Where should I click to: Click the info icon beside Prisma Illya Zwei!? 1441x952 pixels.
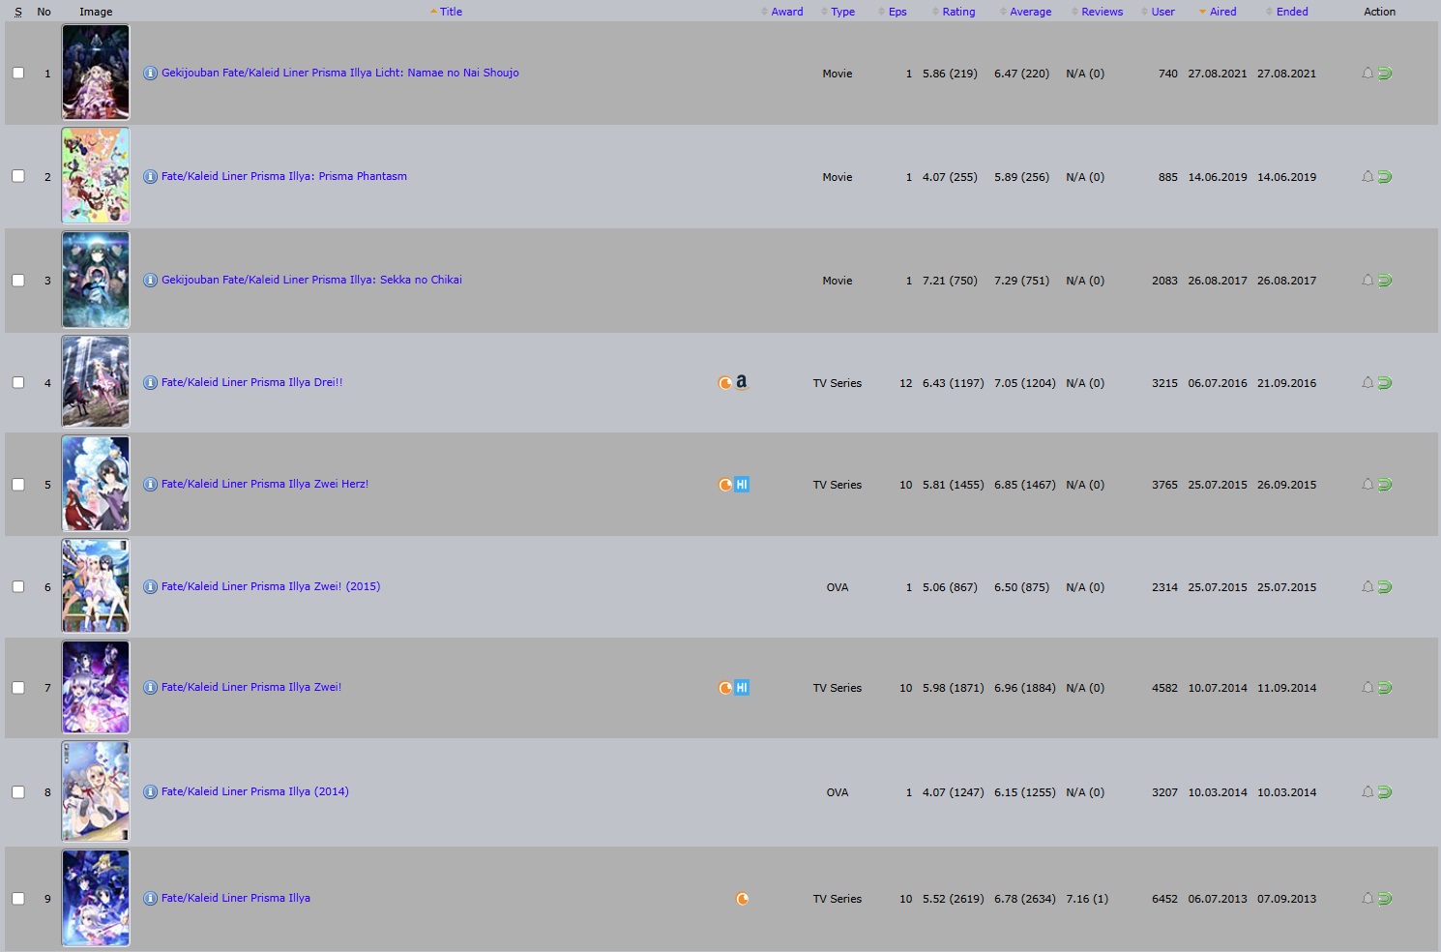click(150, 688)
